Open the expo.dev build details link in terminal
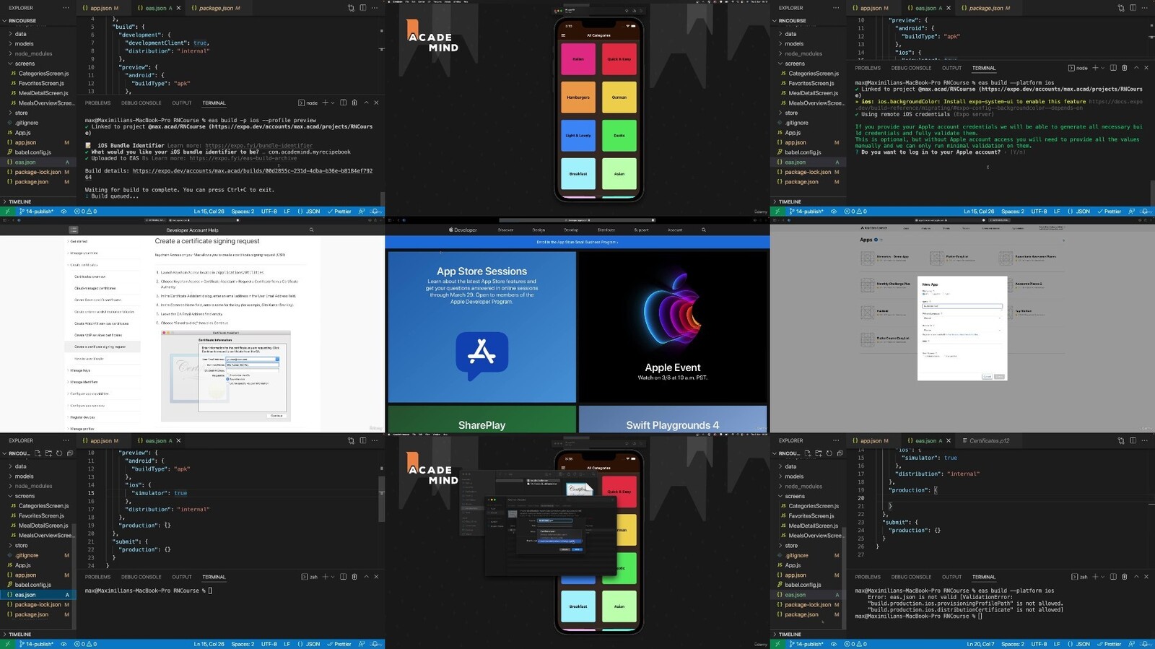Image resolution: width=1155 pixels, height=649 pixels. pyautogui.click(x=252, y=171)
